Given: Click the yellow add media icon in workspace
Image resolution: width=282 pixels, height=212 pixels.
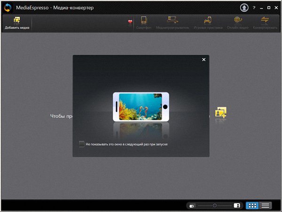Looking at the screenshot, I should tap(220, 113).
